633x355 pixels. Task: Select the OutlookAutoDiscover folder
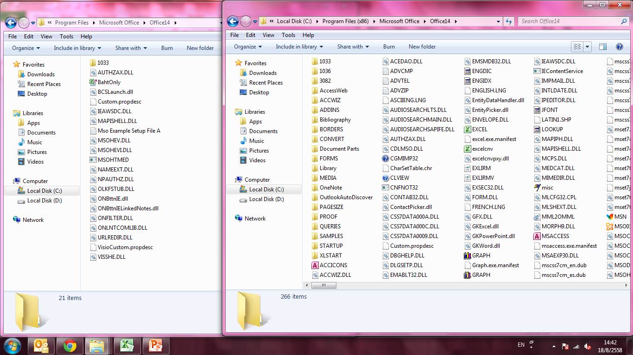(x=342, y=197)
